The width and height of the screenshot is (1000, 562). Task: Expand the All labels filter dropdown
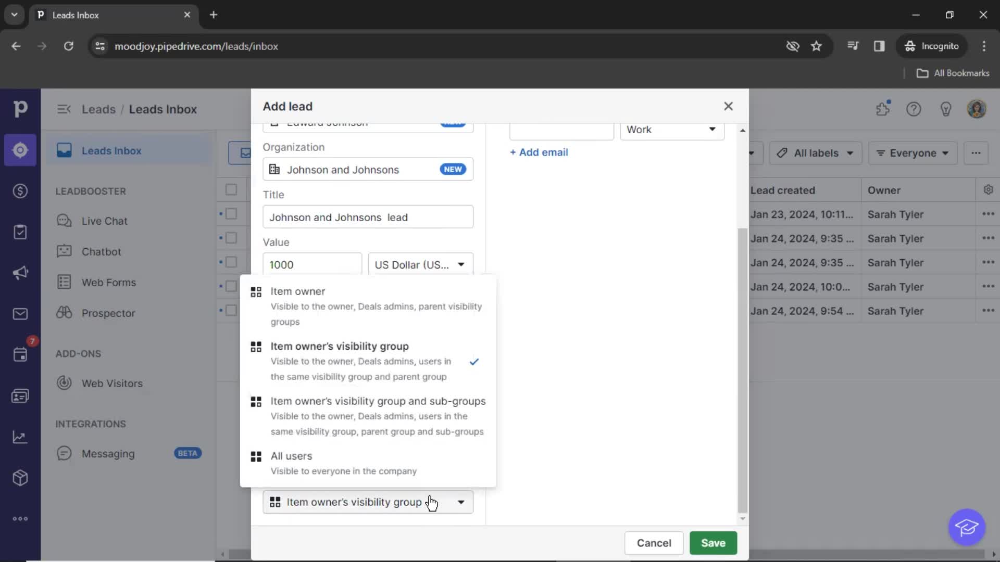click(x=815, y=152)
